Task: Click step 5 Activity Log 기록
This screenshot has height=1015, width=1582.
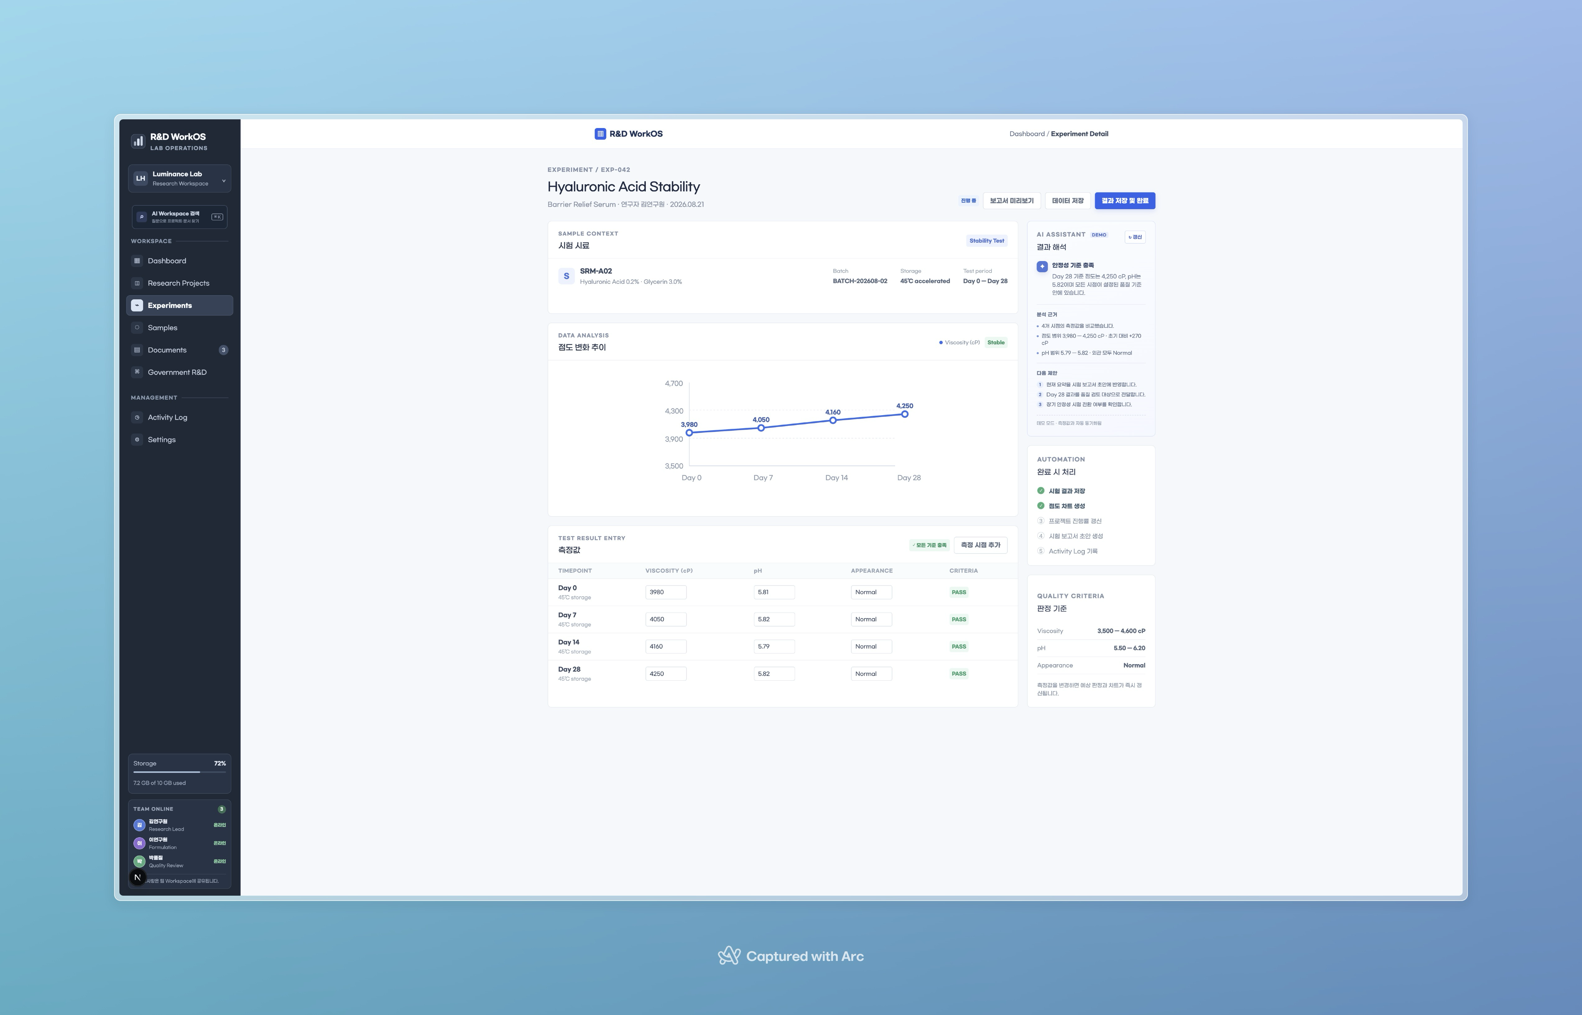Action: pyautogui.click(x=1068, y=552)
